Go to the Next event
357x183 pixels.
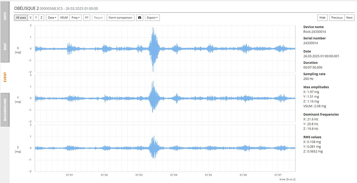click(349, 17)
